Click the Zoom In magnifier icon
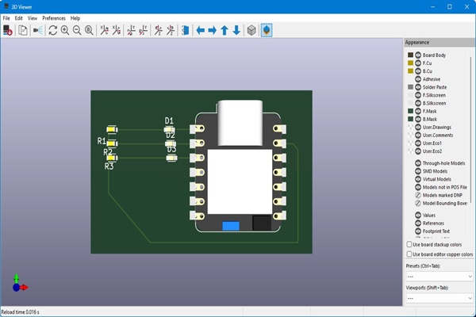Image resolution: width=476 pixels, height=317 pixels. coord(65,30)
